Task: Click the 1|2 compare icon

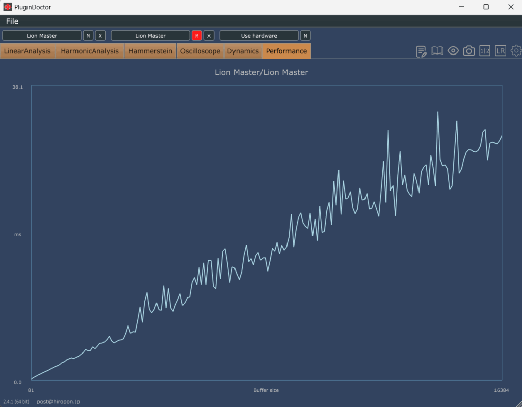Action: click(x=485, y=51)
